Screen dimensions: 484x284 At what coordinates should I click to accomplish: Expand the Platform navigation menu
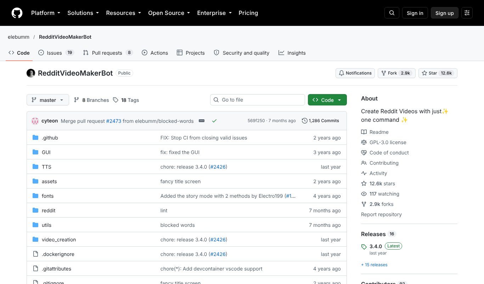pos(46,13)
